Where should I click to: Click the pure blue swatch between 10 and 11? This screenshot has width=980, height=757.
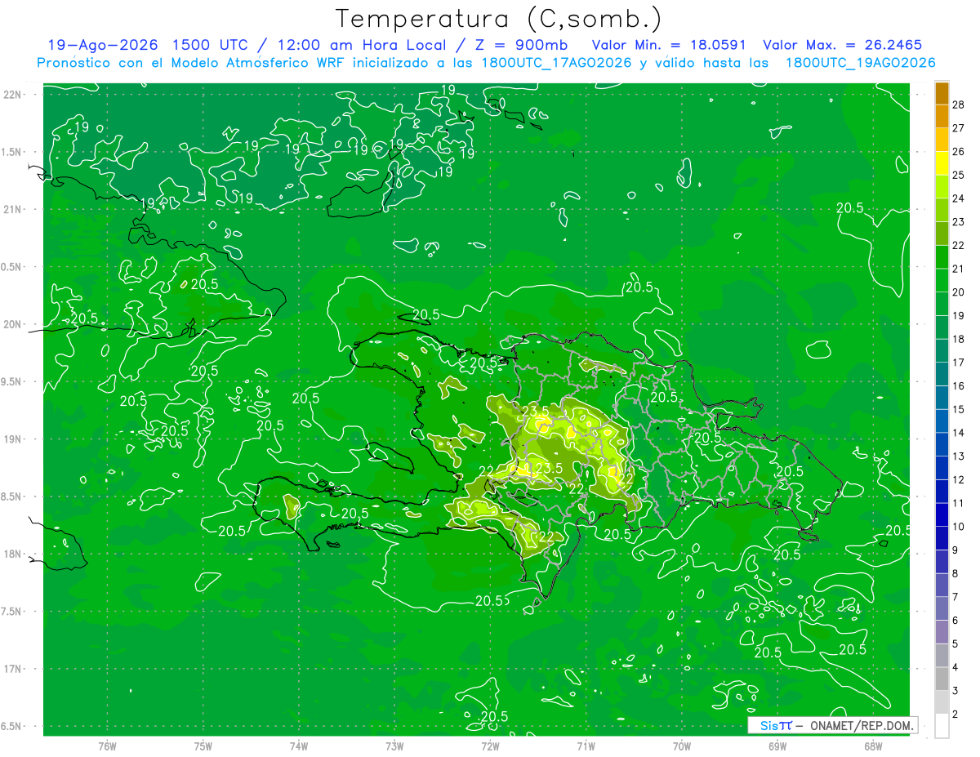(x=942, y=515)
